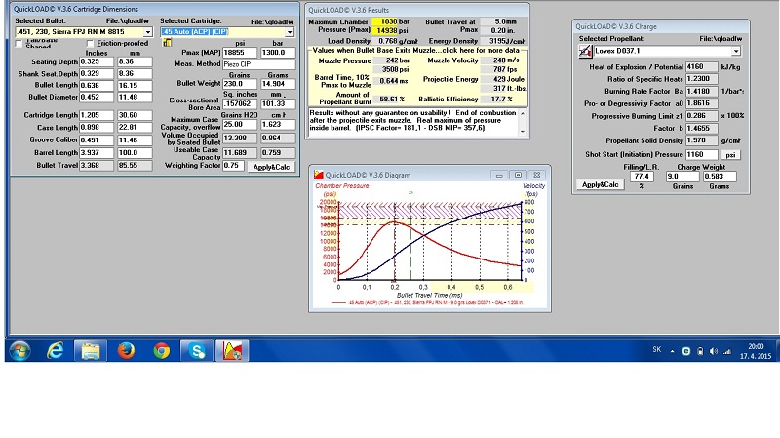Viewport: 780px width, 438px height.
Task: Toggle the Flat Base Shaped checkbox
Action: pyautogui.click(x=19, y=45)
